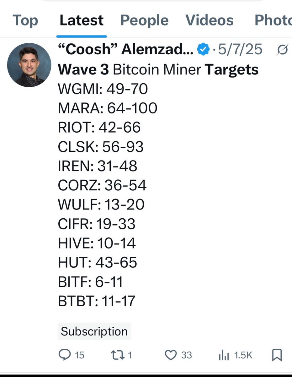
Task: Click the 5/7/25 post date
Action: (x=240, y=50)
